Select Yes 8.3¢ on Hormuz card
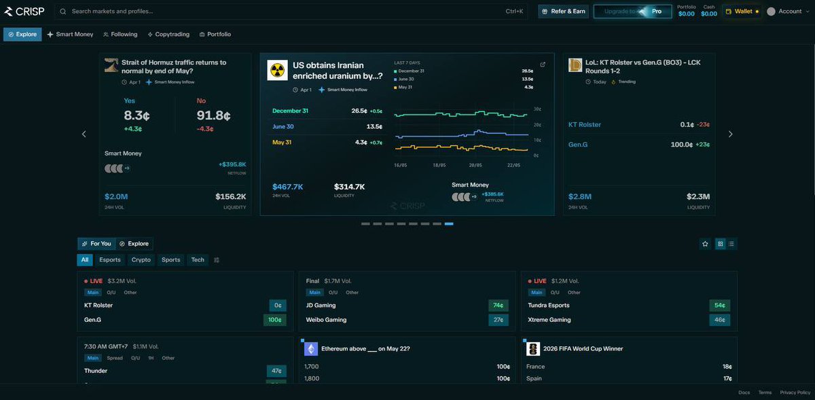 coord(137,115)
